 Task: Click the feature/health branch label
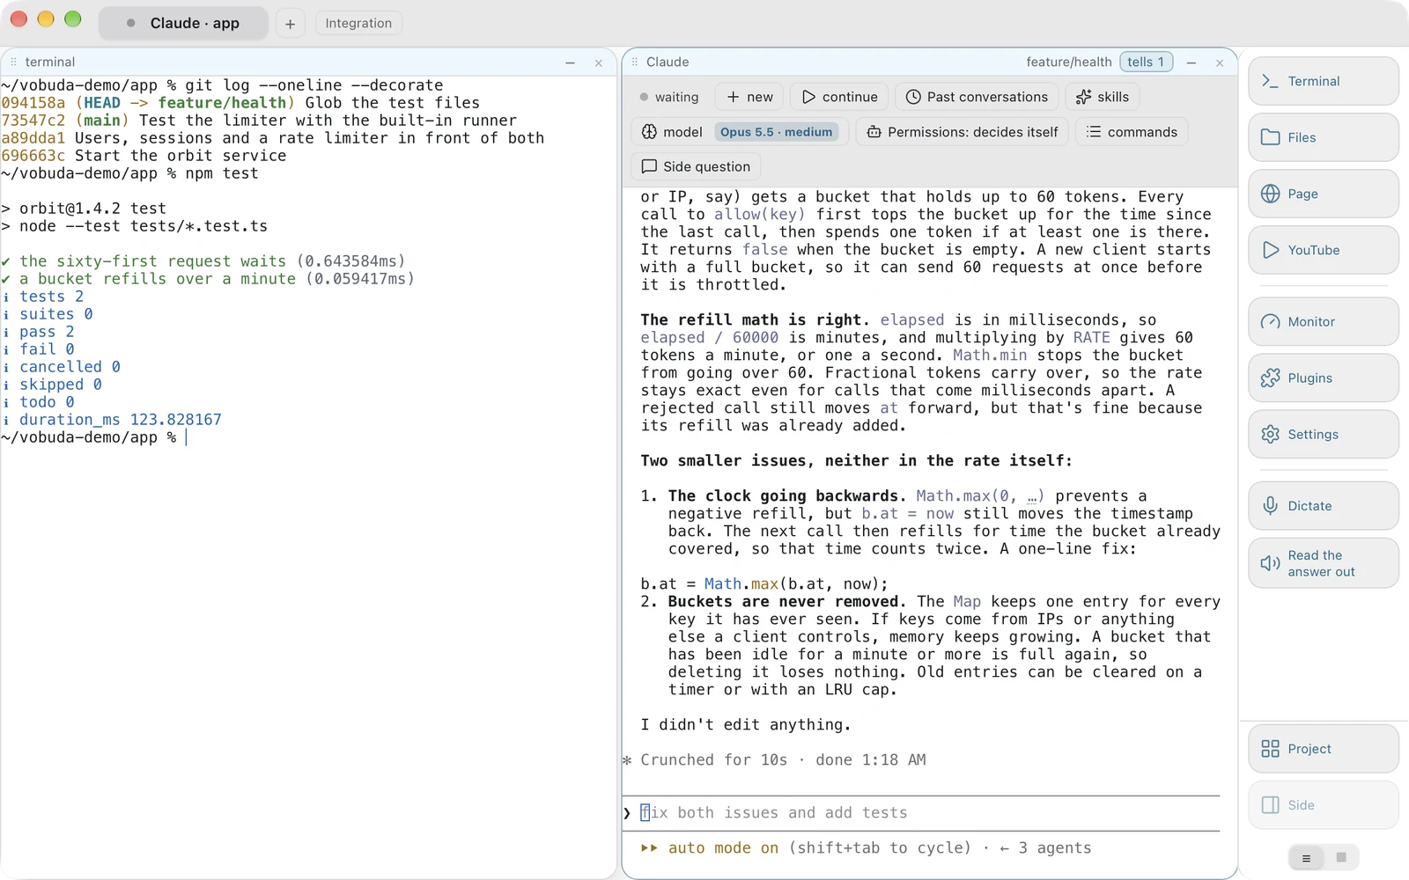pyautogui.click(x=1068, y=62)
